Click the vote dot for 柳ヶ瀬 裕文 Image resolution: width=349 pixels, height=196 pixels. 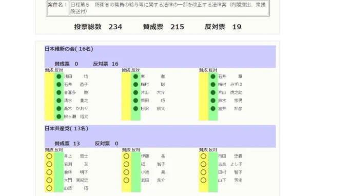click(x=59, y=116)
